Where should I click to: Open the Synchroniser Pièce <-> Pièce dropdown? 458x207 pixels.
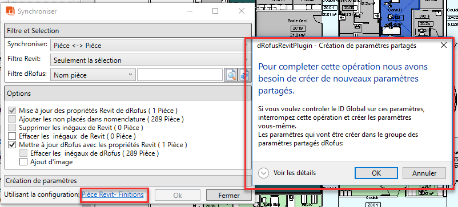151,45
